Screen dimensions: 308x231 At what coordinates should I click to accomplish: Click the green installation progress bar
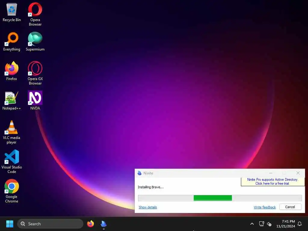(x=220, y=198)
